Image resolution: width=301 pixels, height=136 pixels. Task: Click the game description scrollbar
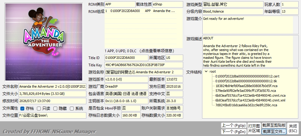296,51
